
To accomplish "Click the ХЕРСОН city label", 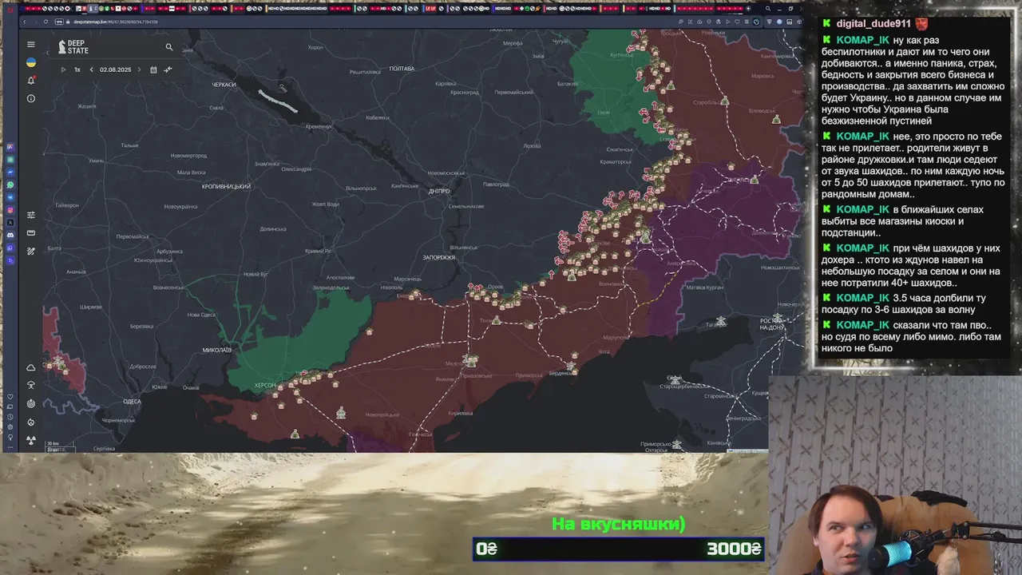I will [x=265, y=385].
